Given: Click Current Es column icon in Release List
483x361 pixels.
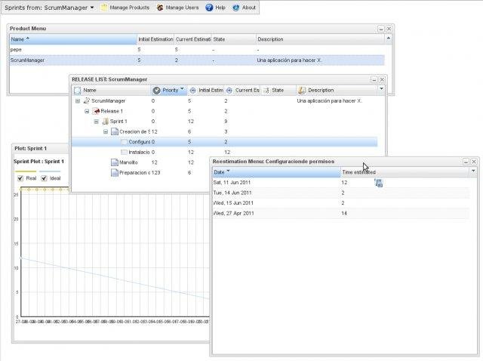Looking at the screenshot, I should click(x=229, y=91).
